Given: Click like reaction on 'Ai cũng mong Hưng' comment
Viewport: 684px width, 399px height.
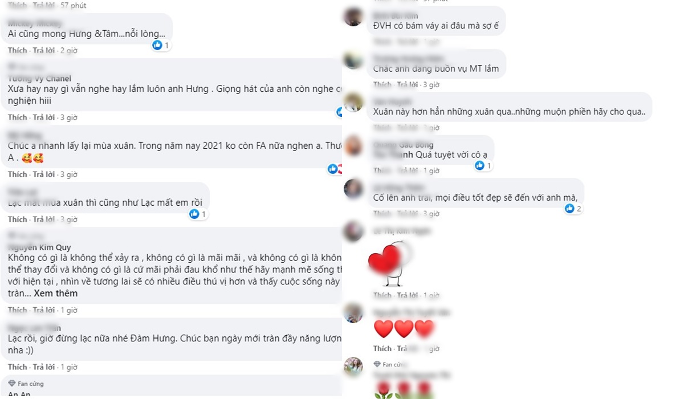Looking at the screenshot, I should pyautogui.click(x=158, y=45).
